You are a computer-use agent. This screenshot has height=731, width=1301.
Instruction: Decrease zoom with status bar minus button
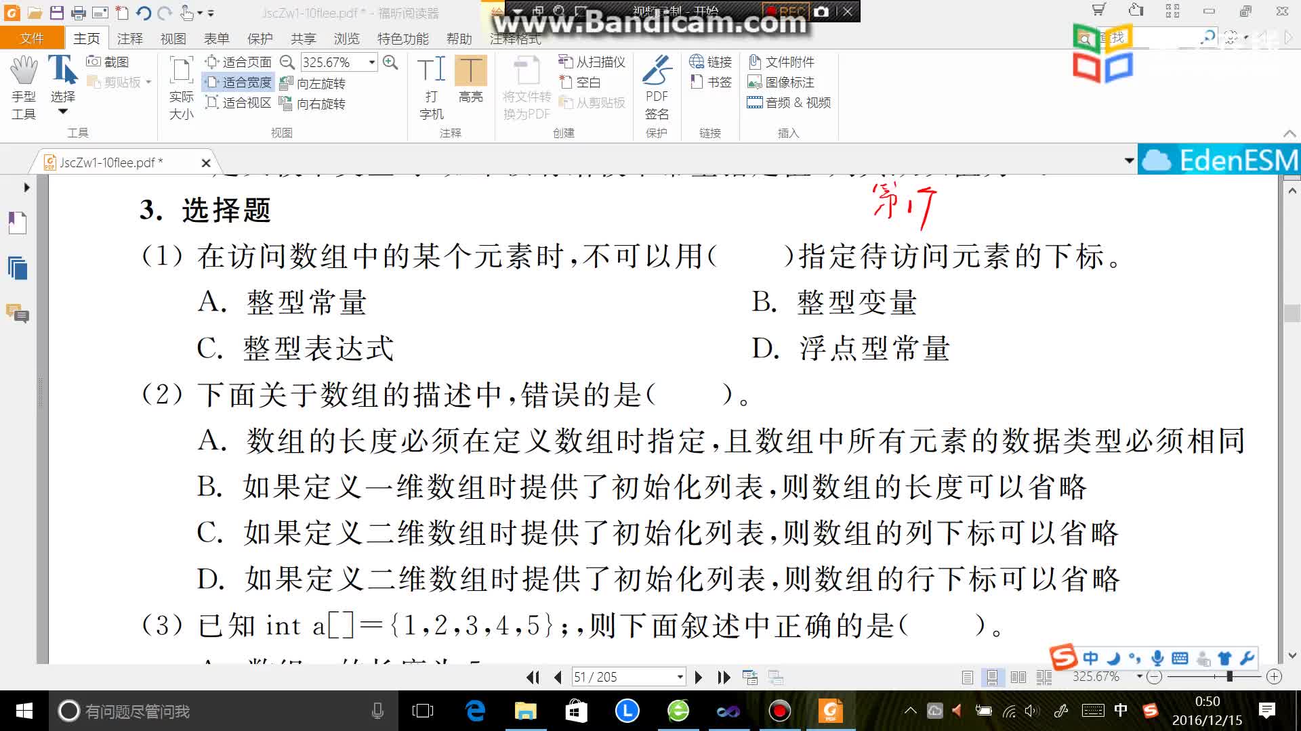click(x=1155, y=677)
